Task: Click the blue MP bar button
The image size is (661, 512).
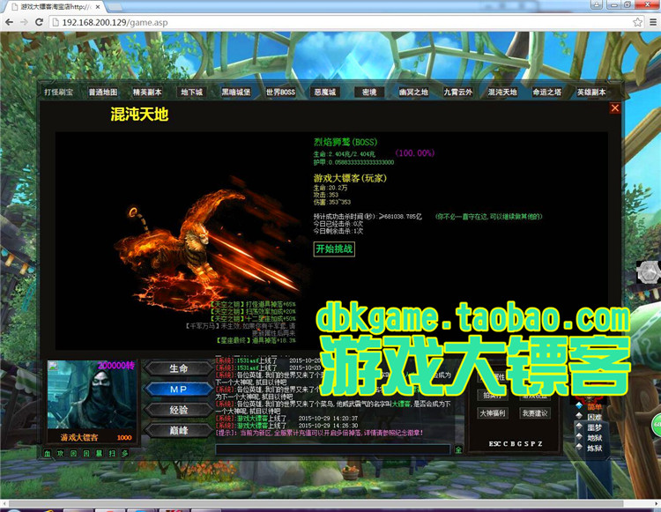Action: tap(179, 389)
